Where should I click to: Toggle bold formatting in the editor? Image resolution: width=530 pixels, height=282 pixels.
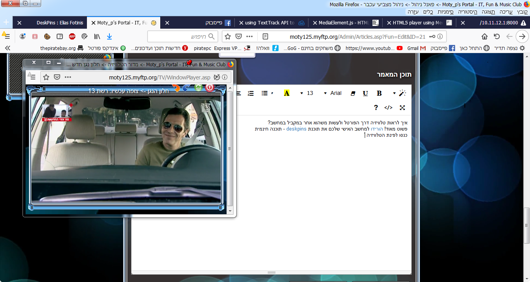[379, 93]
